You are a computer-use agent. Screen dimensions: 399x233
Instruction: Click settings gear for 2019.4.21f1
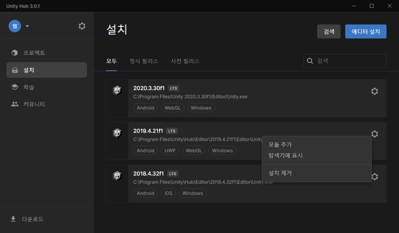374,134
